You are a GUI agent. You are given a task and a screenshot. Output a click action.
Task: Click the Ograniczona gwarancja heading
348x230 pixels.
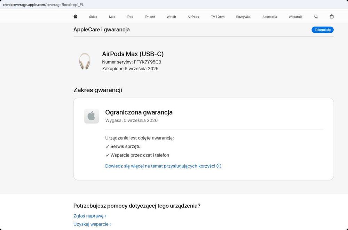[x=139, y=112]
